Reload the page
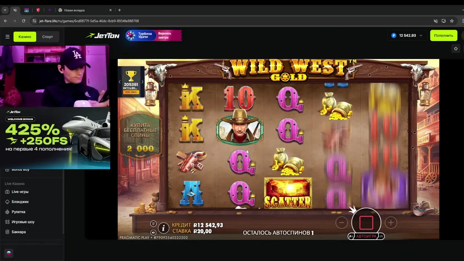The height and width of the screenshot is (261, 464). tap(24, 21)
